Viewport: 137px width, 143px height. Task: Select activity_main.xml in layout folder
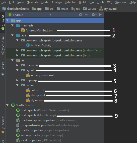(42, 75)
